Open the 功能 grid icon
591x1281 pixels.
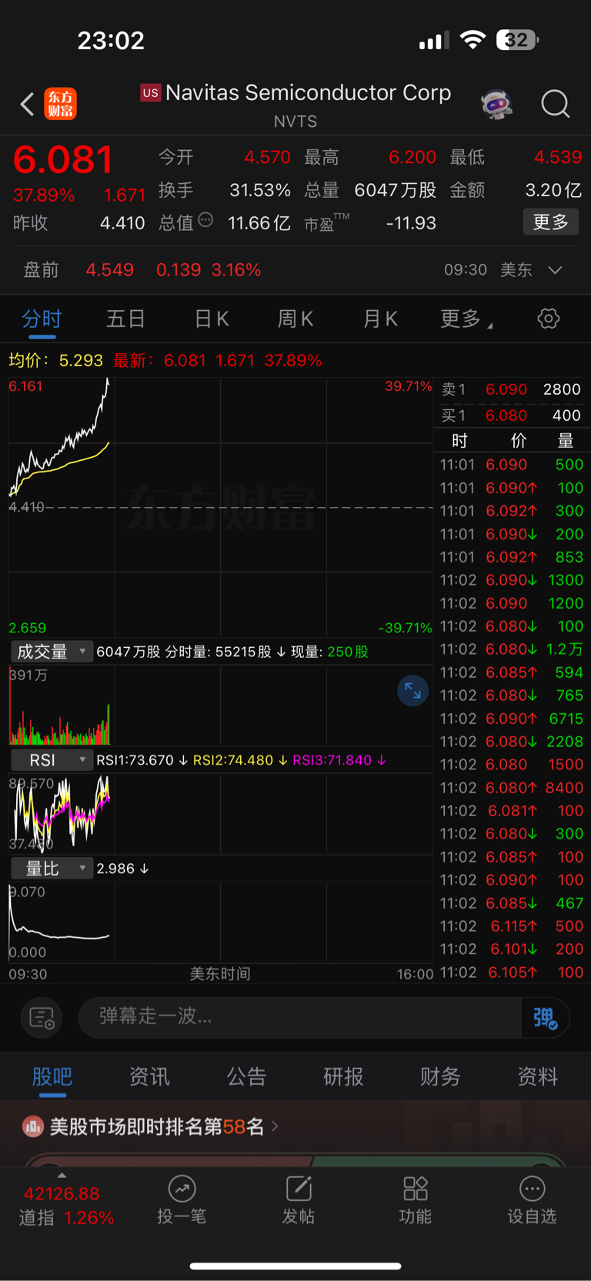(416, 1189)
